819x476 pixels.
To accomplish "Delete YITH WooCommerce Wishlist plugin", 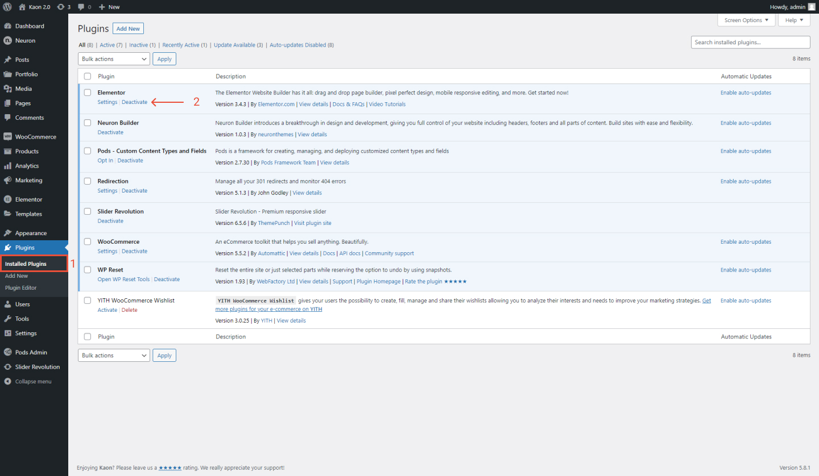I will [129, 310].
